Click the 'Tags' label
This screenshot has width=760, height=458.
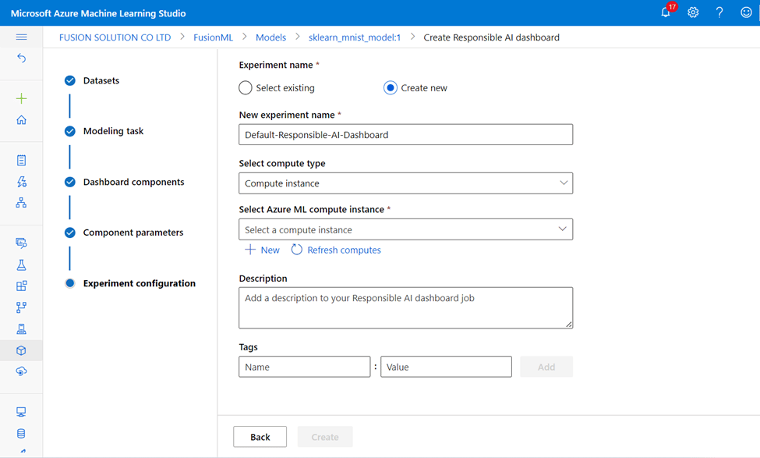click(x=248, y=347)
